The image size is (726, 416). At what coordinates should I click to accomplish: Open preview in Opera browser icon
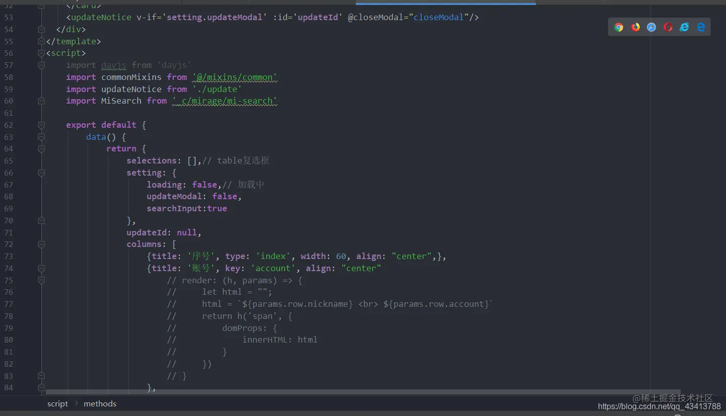coord(668,27)
